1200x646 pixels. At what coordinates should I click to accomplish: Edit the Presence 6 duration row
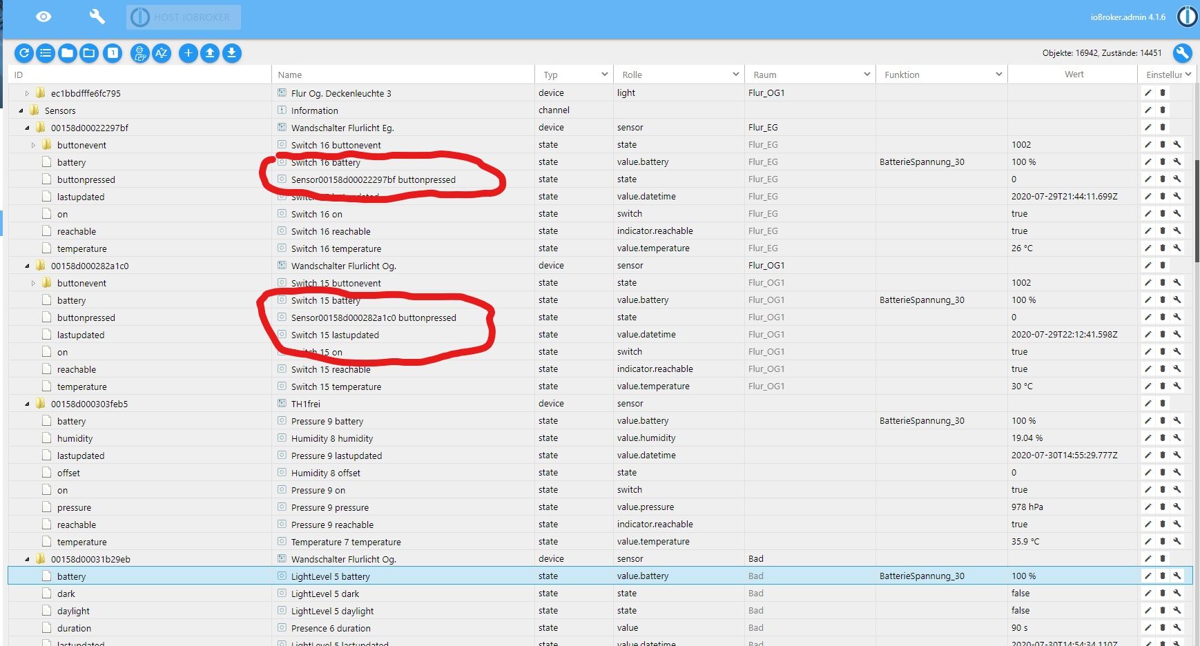pos(1148,627)
